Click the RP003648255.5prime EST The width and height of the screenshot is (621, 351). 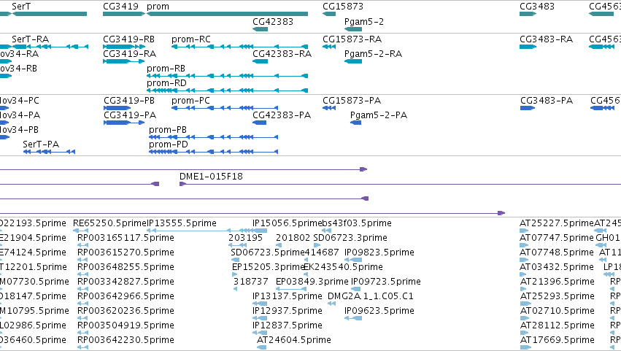[82, 274]
